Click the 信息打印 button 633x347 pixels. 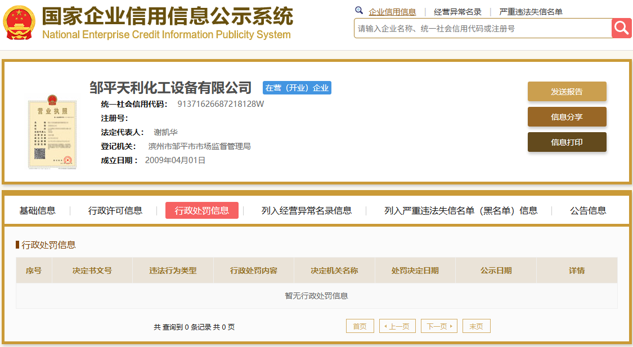567,142
